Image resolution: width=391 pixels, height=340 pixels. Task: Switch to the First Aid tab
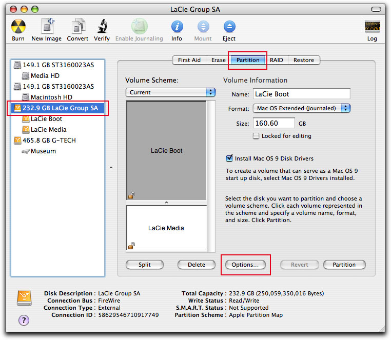(189, 60)
